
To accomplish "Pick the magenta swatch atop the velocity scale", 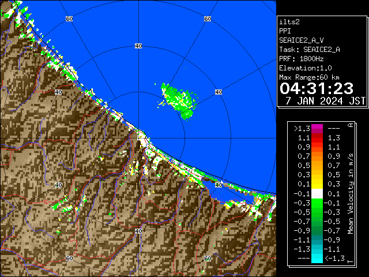I will pyautogui.click(x=317, y=129).
